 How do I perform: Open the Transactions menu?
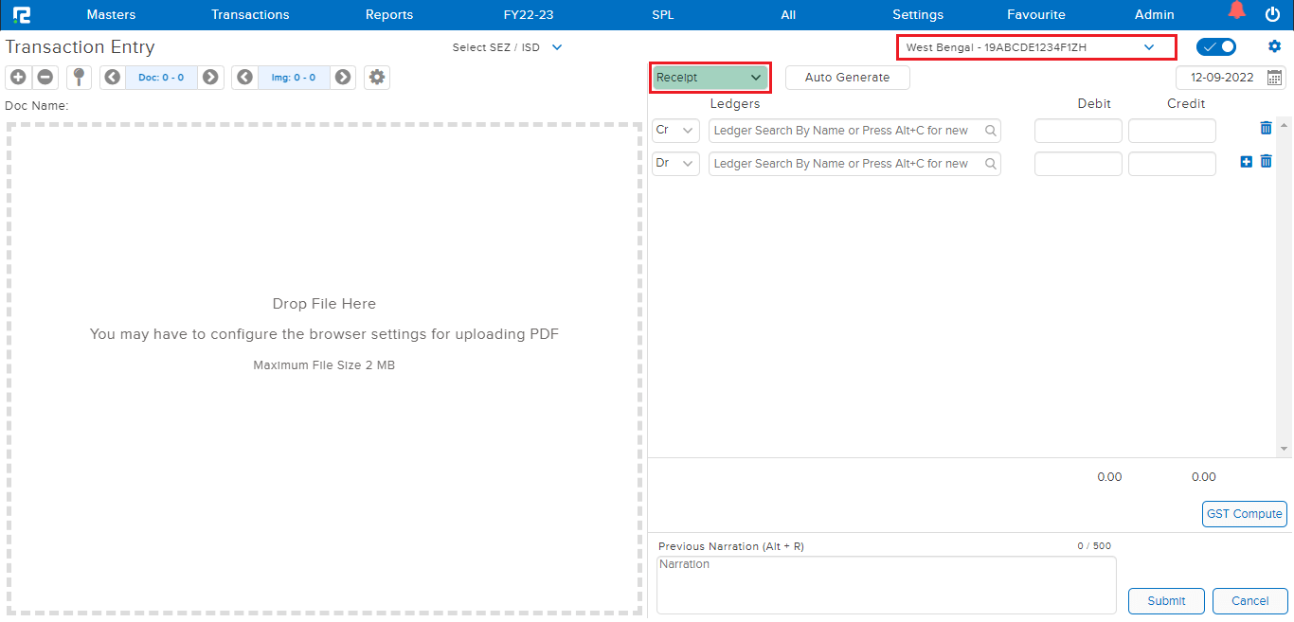[250, 14]
